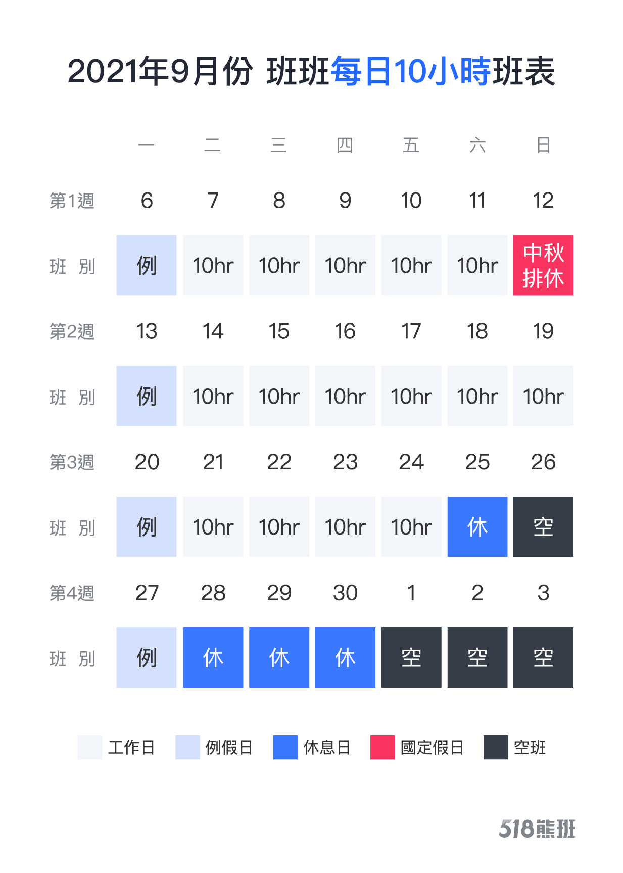Click the light gray 工作日 legend swatch

(90, 747)
